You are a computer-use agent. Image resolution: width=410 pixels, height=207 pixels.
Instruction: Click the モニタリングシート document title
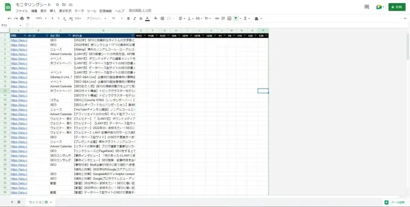point(34,5)
